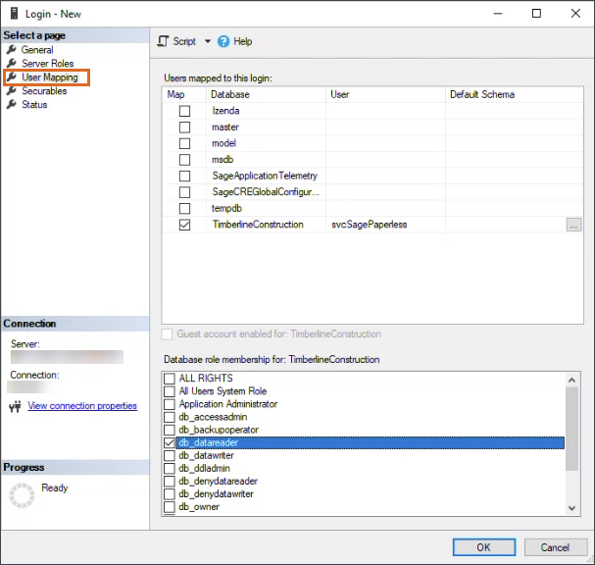Click the wrench icon beside Status
This screenshot has height=565, width=595.
[x=12, y=104]
